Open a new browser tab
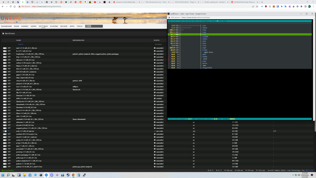Viewport: 316px width, 178px height. click(x=262, y=2)
